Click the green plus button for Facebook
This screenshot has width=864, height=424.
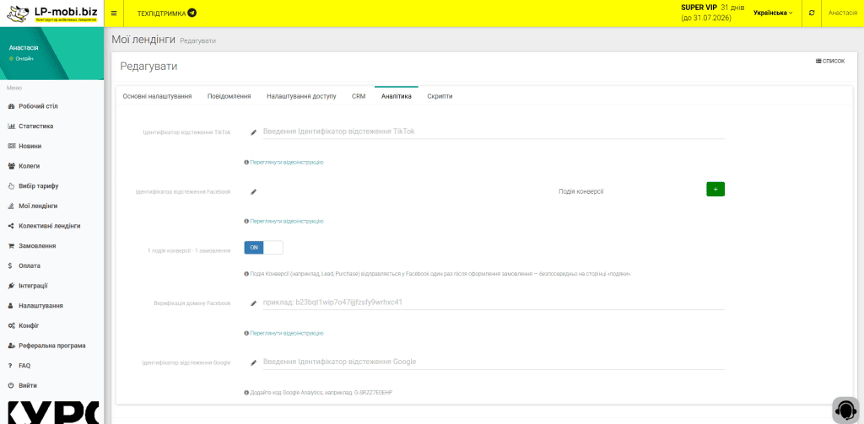click(x=715, y=189)
